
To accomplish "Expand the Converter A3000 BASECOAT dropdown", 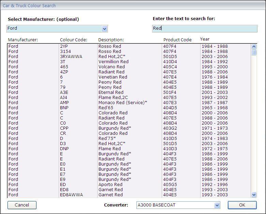I will 217,205.
